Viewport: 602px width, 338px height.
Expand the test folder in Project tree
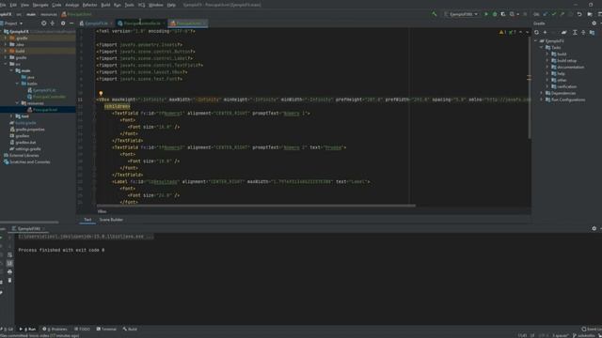(x=11, y=116)
